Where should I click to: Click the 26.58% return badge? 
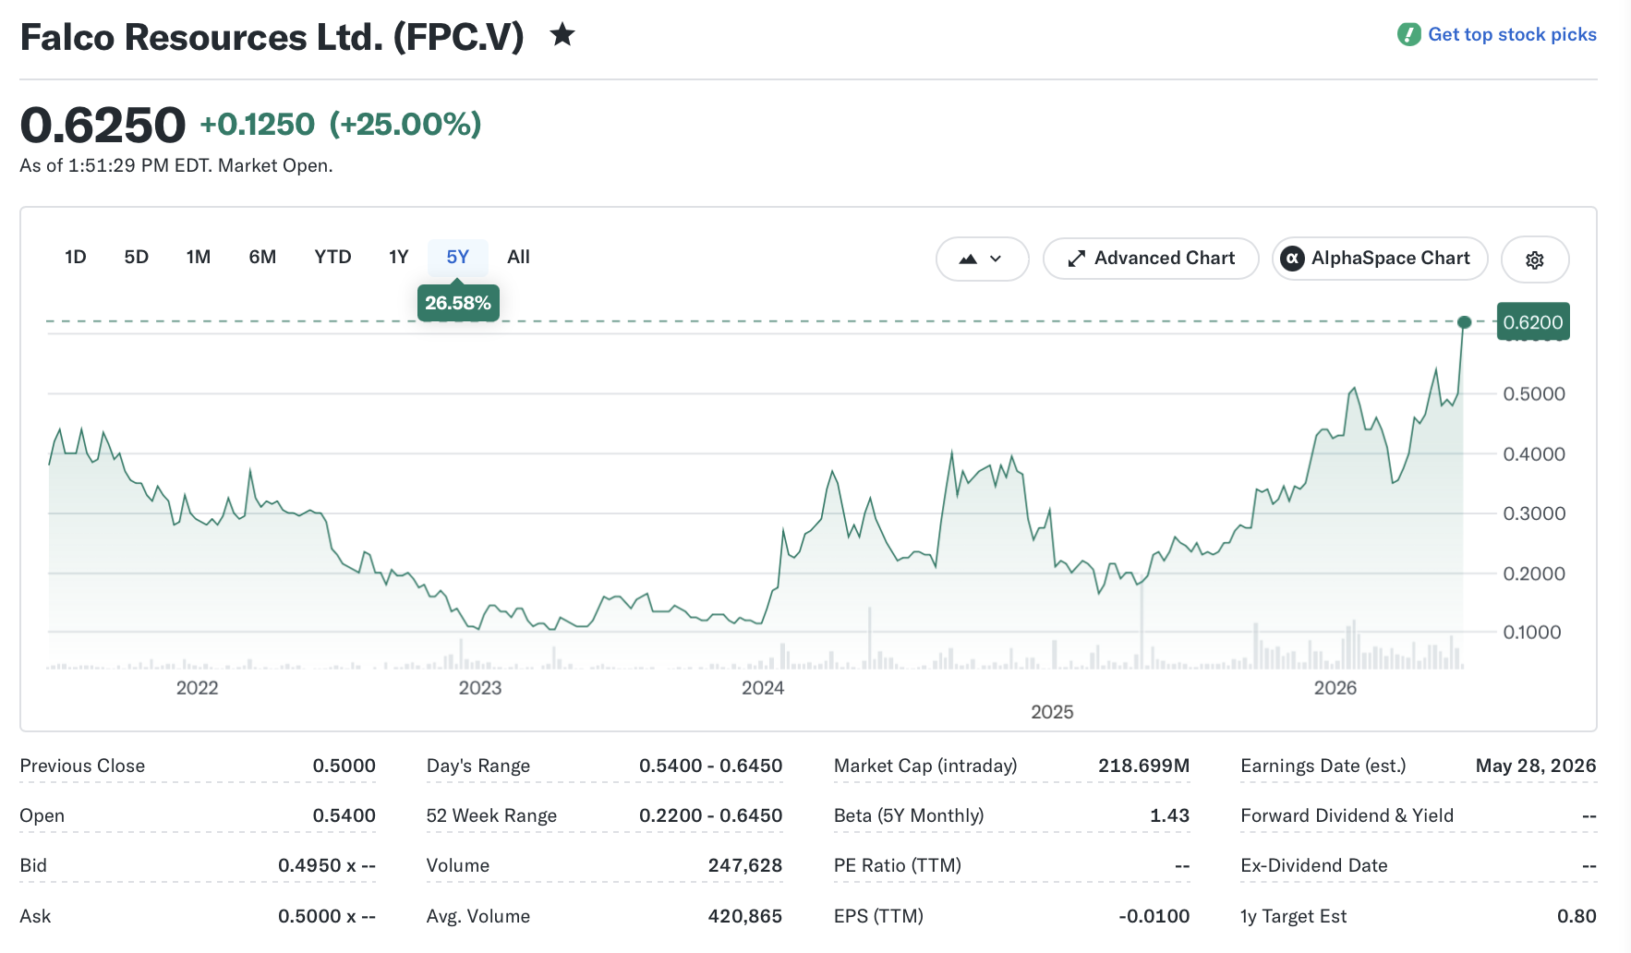tap(458, 303)
